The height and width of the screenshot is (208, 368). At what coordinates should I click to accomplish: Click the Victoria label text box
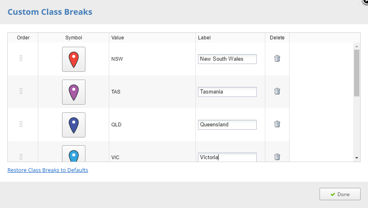coord(227,157)
